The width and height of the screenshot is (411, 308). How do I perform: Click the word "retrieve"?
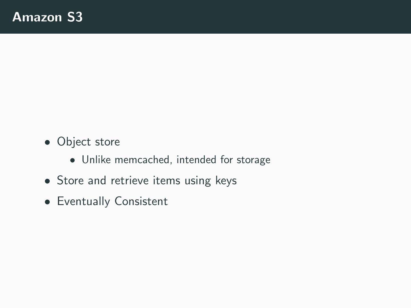(x=130, y=181)
